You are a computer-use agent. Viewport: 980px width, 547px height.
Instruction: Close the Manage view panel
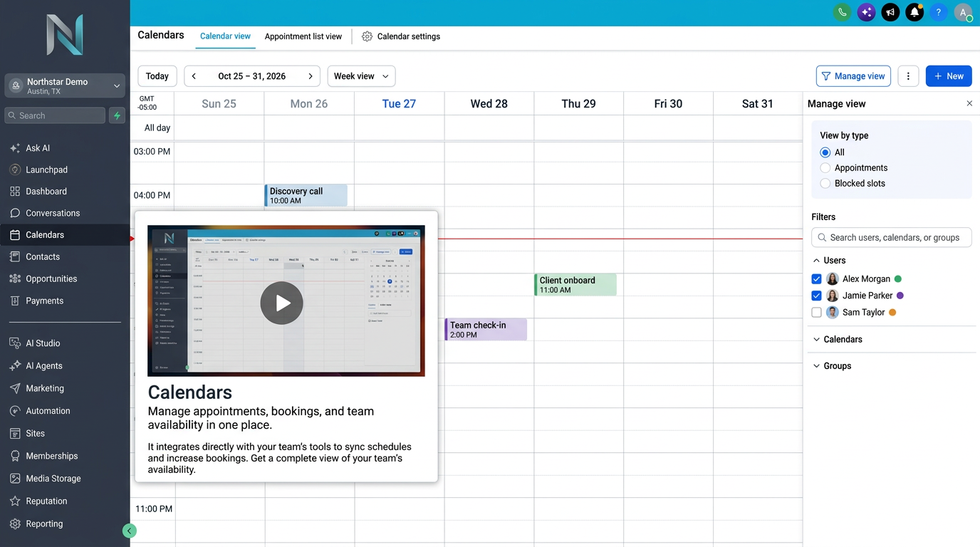969,104
